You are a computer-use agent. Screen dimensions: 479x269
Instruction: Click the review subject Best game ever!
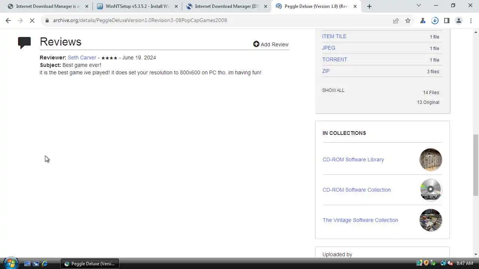point(82,65)
